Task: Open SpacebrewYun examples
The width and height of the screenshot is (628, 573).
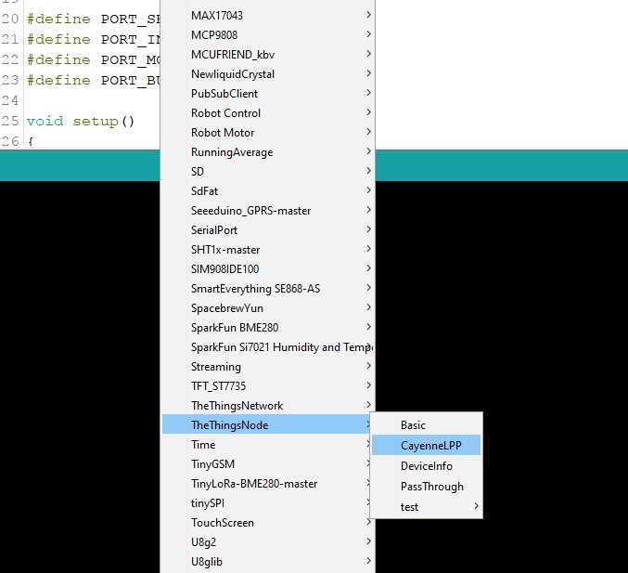Action: pos(267,308)
